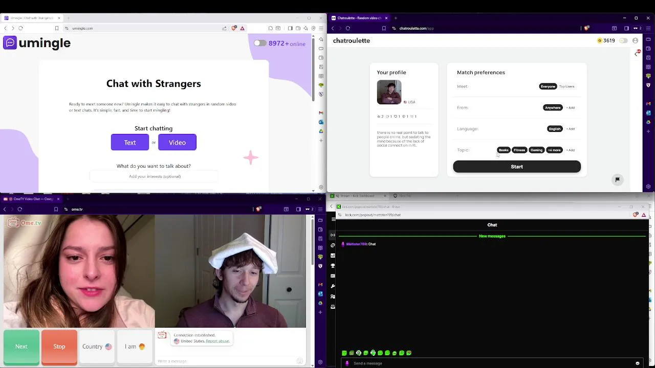Screen dimensions: 655x368
Task: Add a location in From row
Action: coord(571,108)
